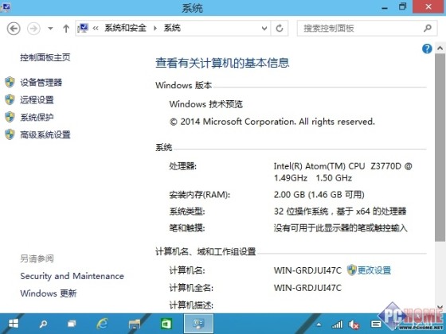This screenshot has width=446, height=334.
Task: Open Help with the blue question icon
Action: (427, 49)
